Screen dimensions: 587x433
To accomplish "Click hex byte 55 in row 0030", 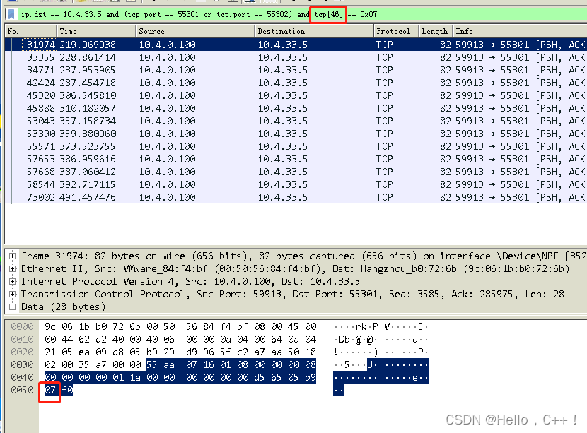I will (x=151, y=364).
